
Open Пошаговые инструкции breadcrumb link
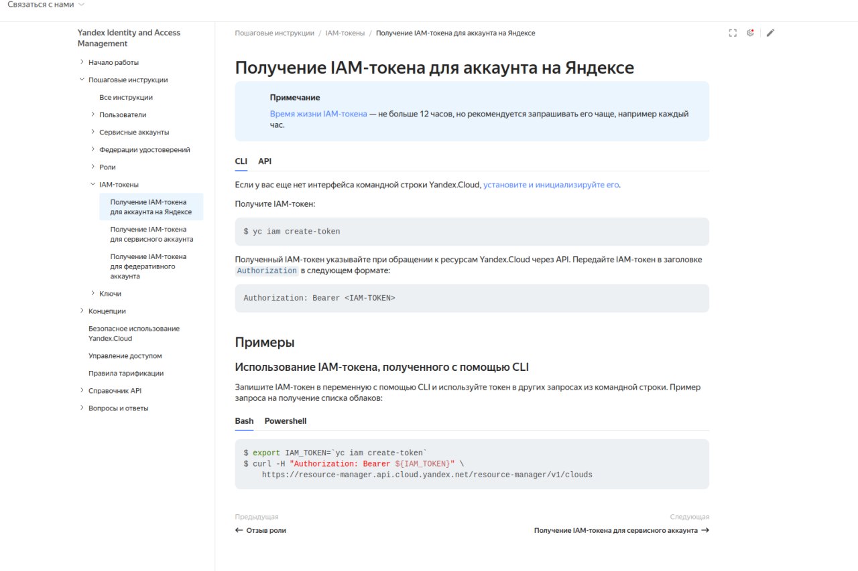[275, 33]
